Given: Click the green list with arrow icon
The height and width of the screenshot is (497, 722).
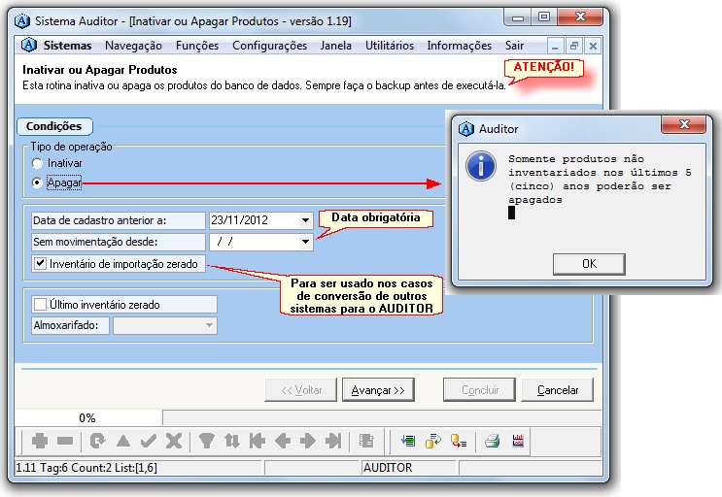Looking at the screenshot, I should coord(407,441).
